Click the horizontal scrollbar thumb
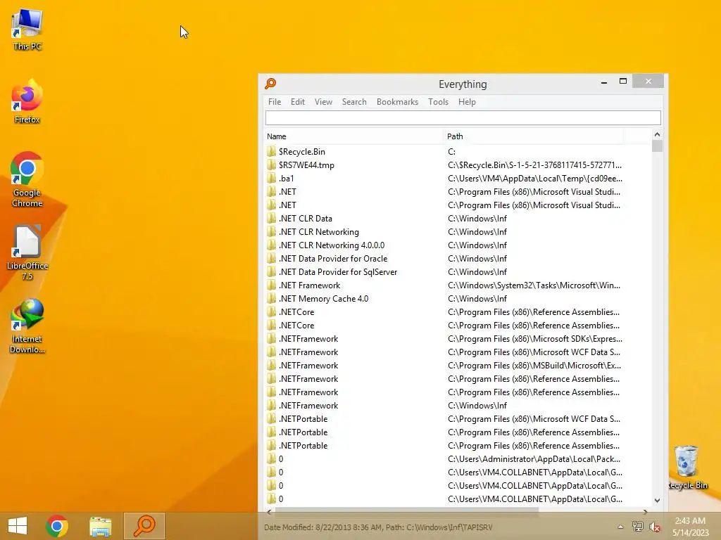 point(406,510)
